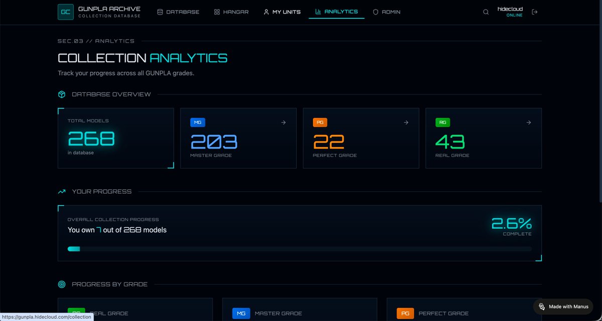Open the 43 Real Grade card
The image size is (602, 321).
pos(484,138)
